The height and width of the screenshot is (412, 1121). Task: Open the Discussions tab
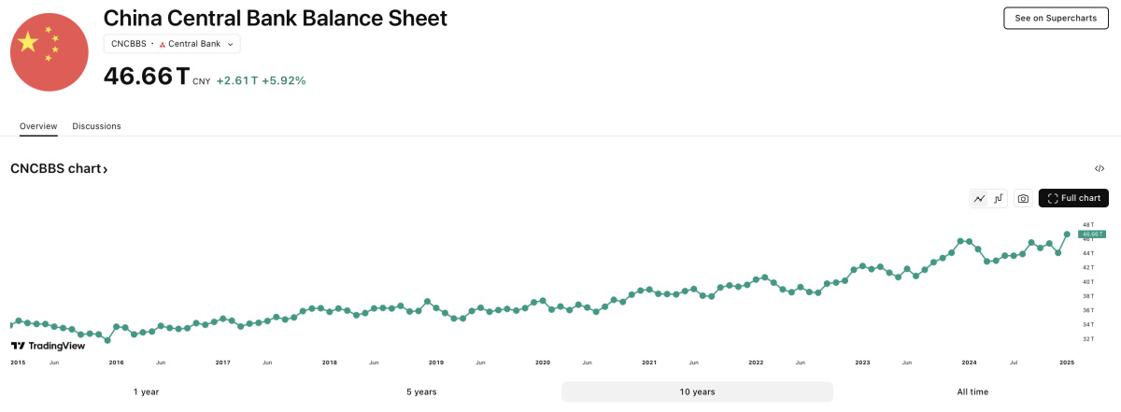coord(96,126)
